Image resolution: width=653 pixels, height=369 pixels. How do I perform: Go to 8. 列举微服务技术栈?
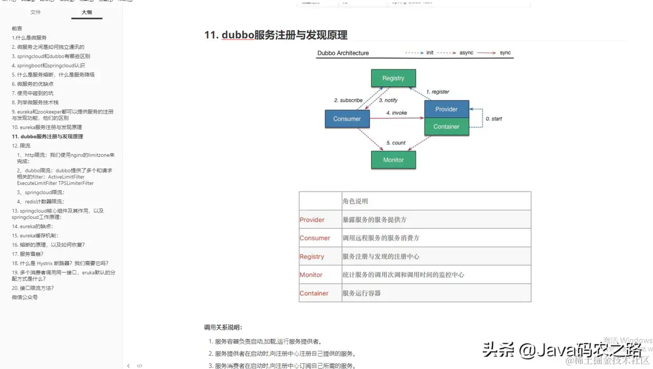(x=35, y=102)
